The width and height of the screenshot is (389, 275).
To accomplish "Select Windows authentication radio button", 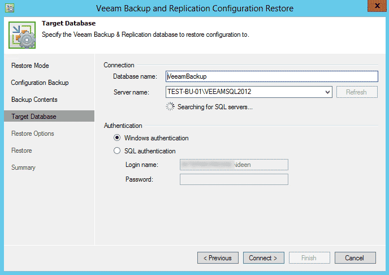I will 117,137.
